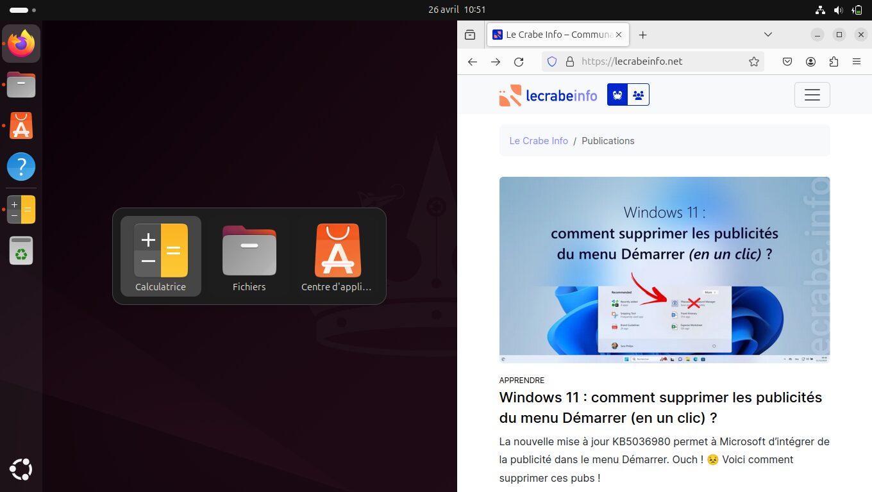Click the Activities pill in the top bar
This screenshot has height=492, width=872.
tap(23, 10)
